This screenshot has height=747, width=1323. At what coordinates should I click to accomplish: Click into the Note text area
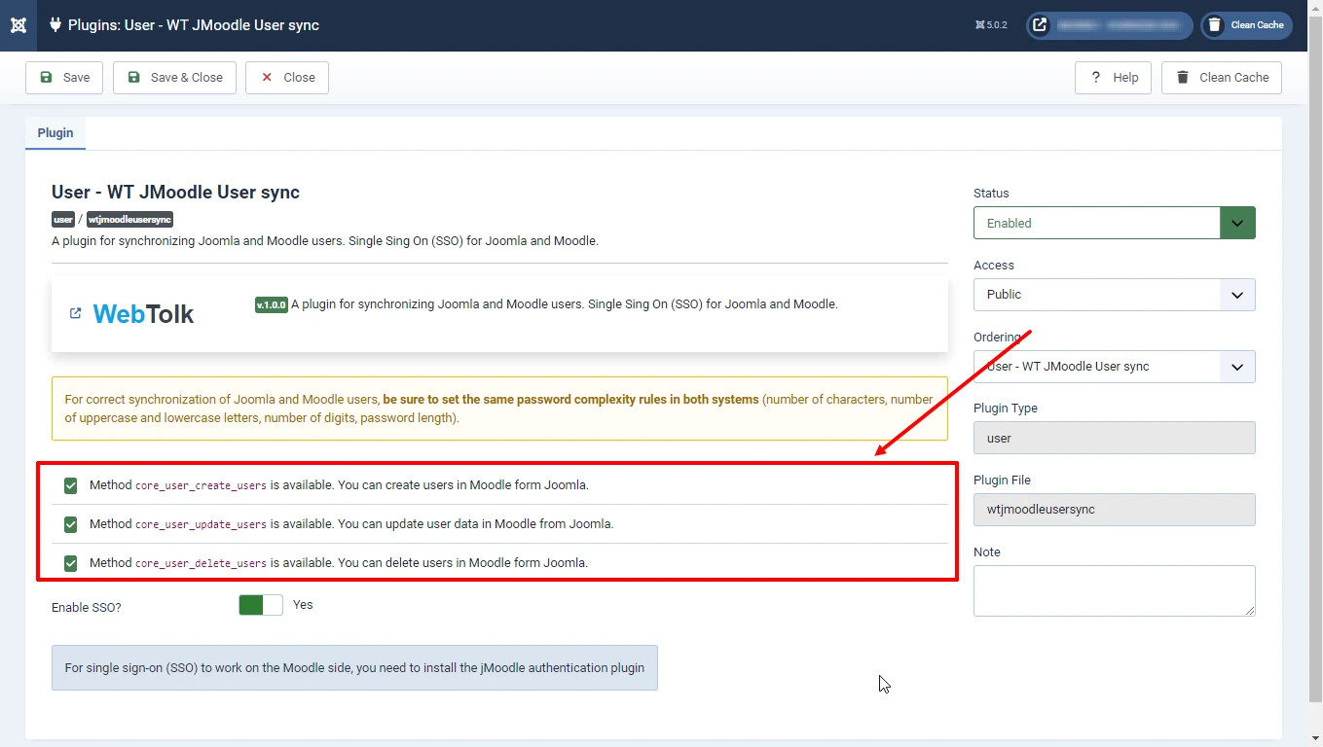click(x=1115, y=590)
